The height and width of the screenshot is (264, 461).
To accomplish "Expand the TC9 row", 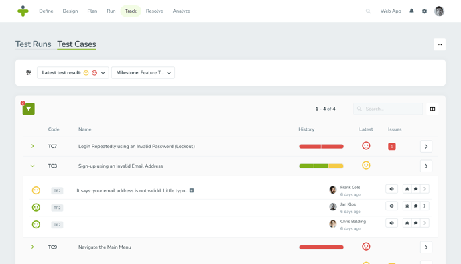I will pos(32,247).
